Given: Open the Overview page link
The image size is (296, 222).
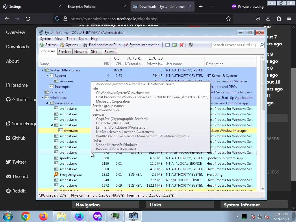Looking at the screenshot, I should pyautogui.click(x=16, y=32).
